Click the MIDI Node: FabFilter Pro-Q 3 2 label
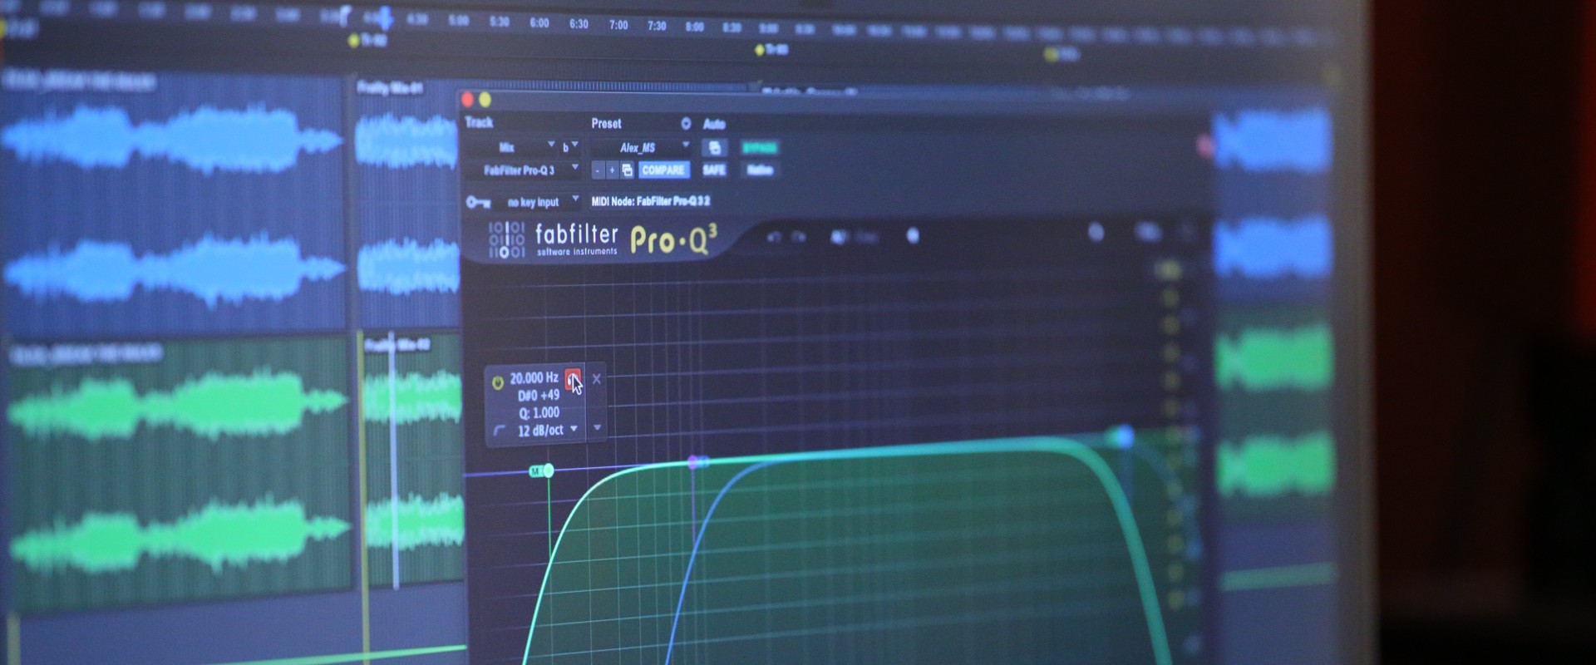Screen dimensions: 1596x665 point(651,201)
